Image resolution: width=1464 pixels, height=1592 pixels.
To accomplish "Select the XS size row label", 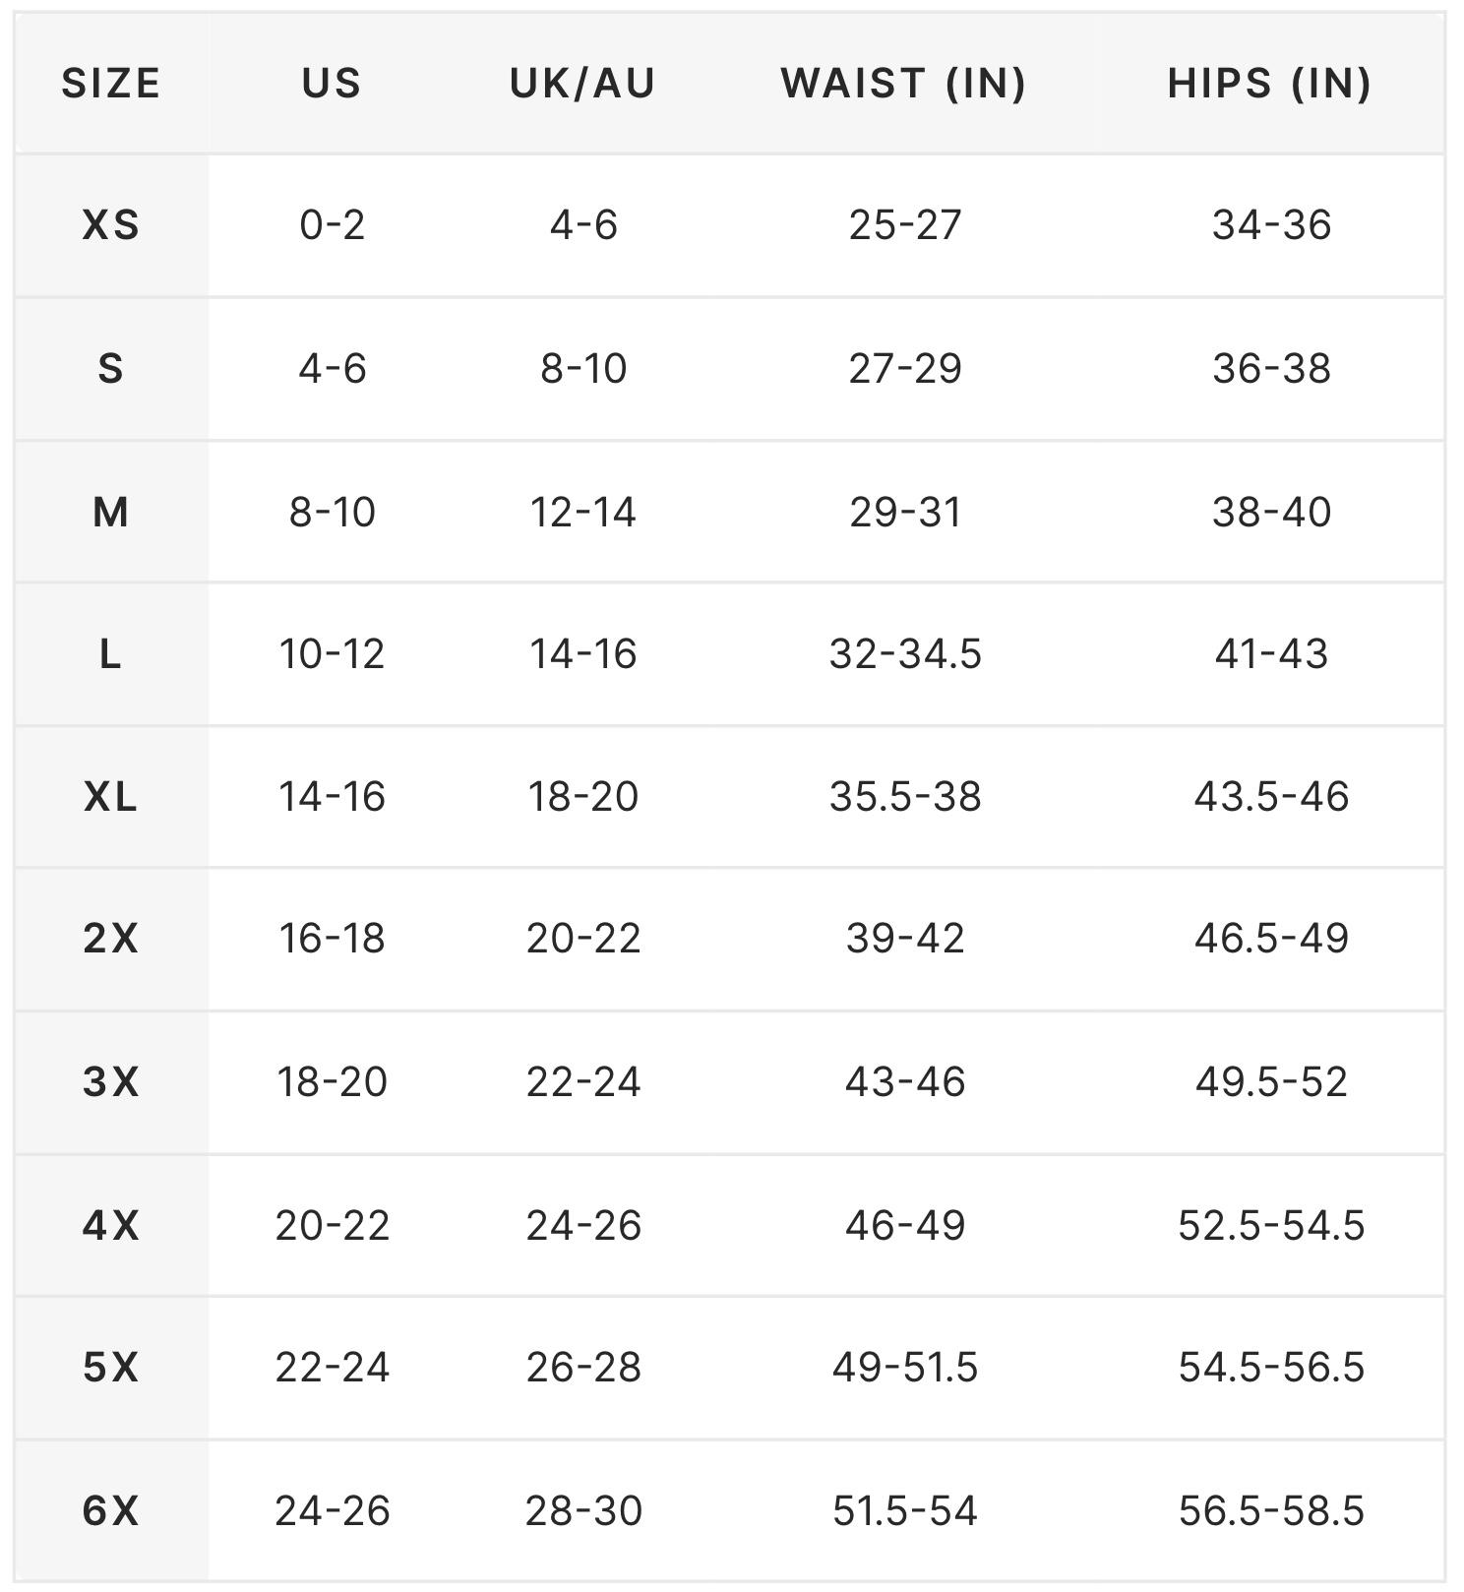I will 111,225.
